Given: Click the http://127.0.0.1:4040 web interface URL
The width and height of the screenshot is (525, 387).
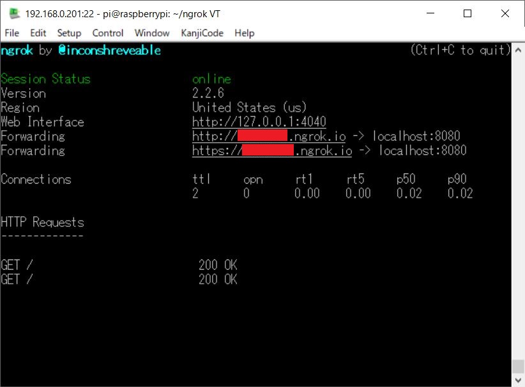Looking at the screenshot, I should (x=259, y=122).
